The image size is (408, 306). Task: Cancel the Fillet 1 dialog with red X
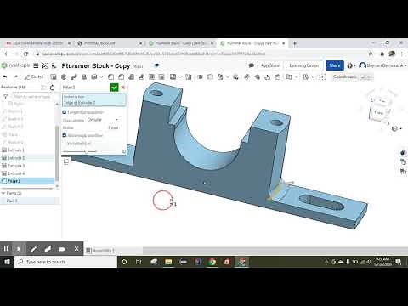pos(123,88)
